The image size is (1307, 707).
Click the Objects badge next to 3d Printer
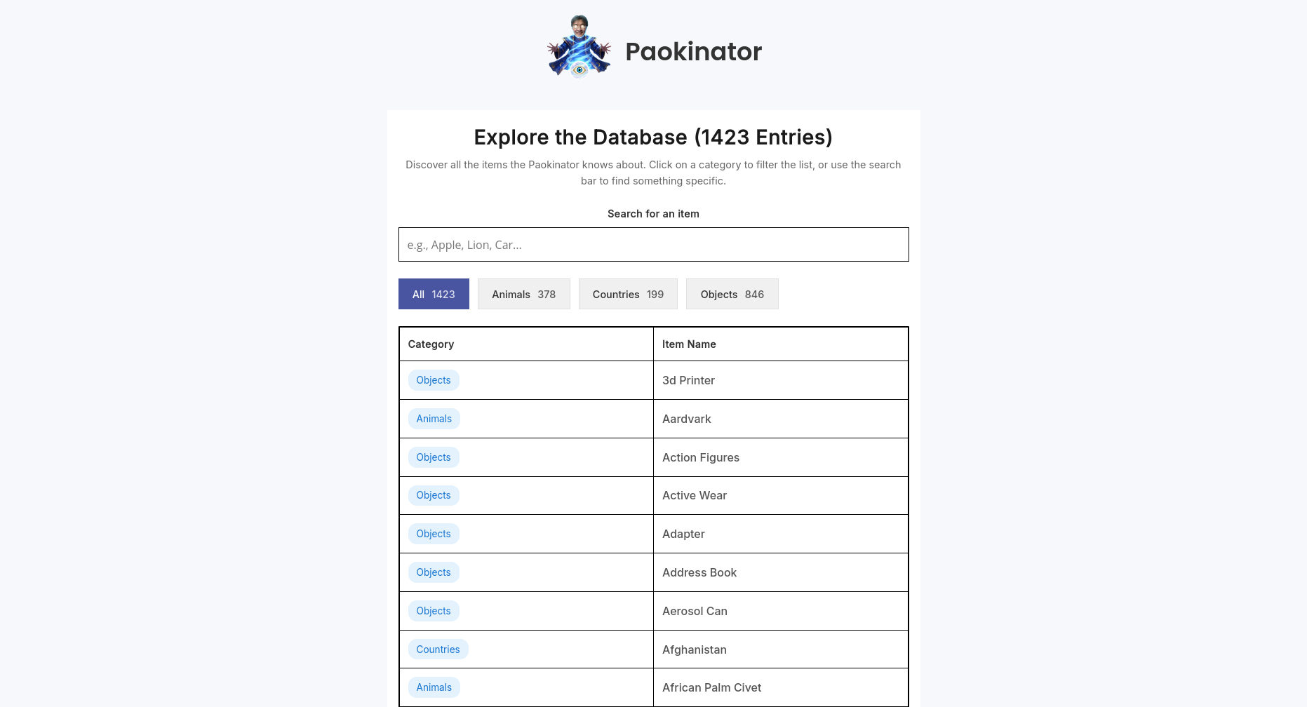click(433, 379)
